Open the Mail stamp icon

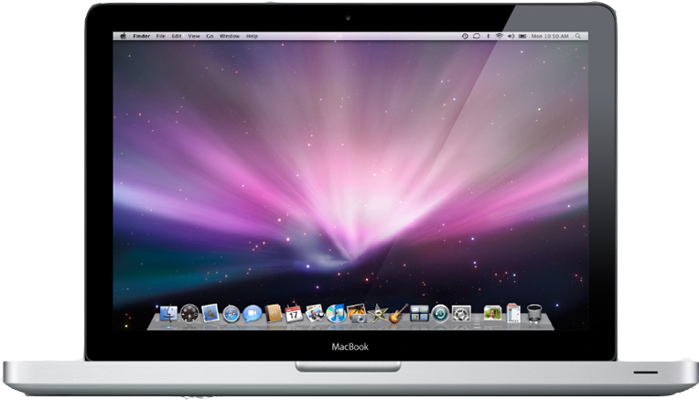click(210, 314)
